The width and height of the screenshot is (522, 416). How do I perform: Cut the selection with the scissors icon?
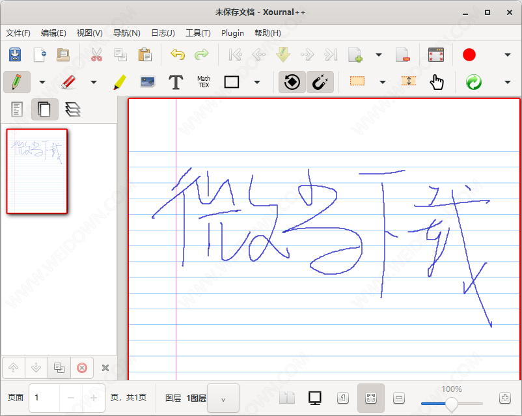[96, 55]
